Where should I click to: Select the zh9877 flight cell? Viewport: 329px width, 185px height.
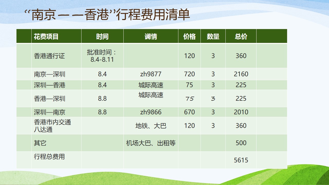(151, 74)
